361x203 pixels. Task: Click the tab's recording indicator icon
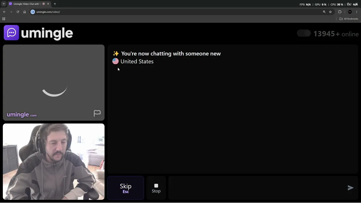pos(43,4)
